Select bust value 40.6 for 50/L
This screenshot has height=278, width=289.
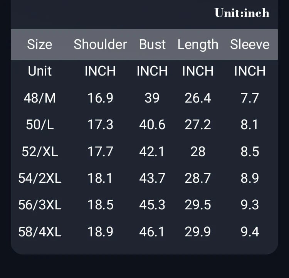(x=152, y=125)
